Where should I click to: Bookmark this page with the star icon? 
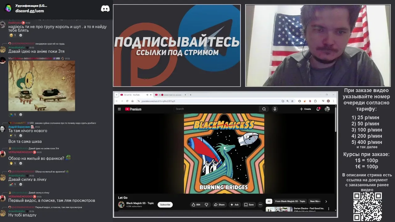[292, 101]
